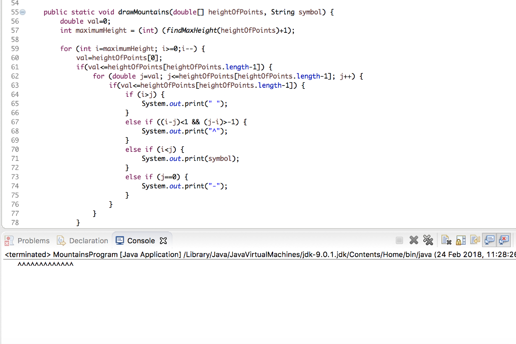The width and height of the screenshot is (516, 344).
Task: Remove the terminated launch using the X icon
Action: coord(414,241)
